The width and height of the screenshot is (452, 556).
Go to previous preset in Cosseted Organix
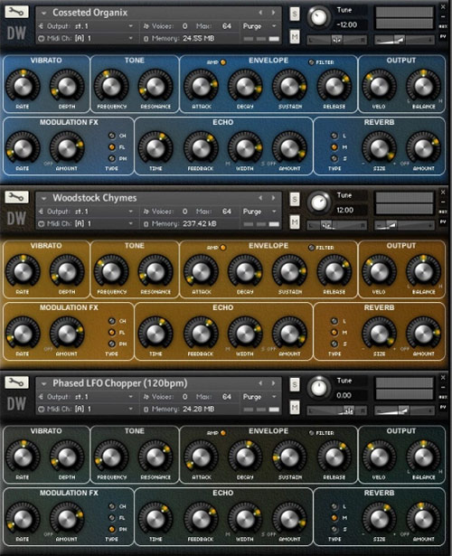260,13
